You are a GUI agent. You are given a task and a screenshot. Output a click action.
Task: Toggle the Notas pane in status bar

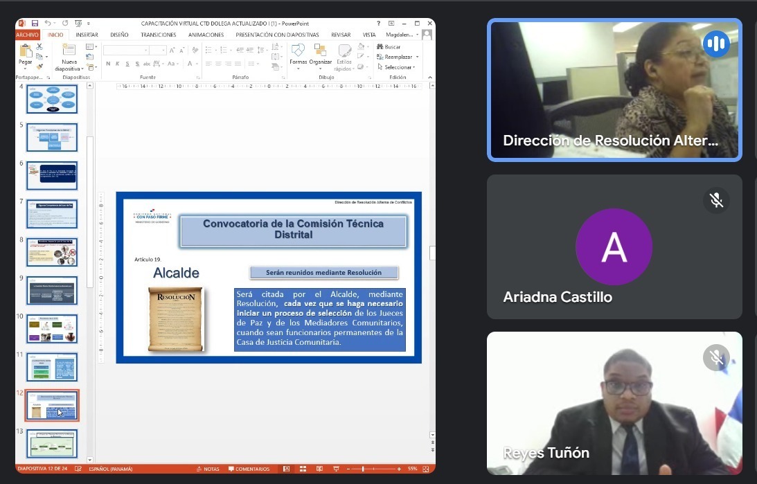pos(208,469)
